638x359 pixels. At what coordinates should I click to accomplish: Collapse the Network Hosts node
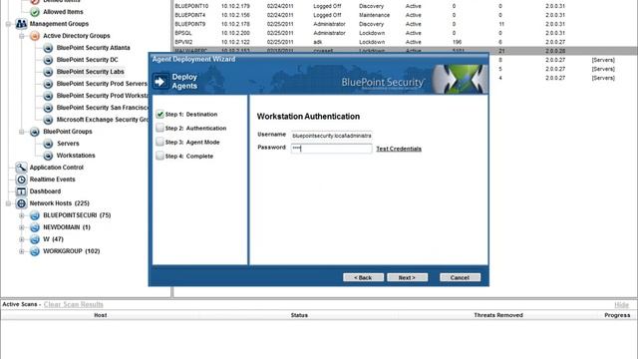pyautogui.click(x=8, y=203)
